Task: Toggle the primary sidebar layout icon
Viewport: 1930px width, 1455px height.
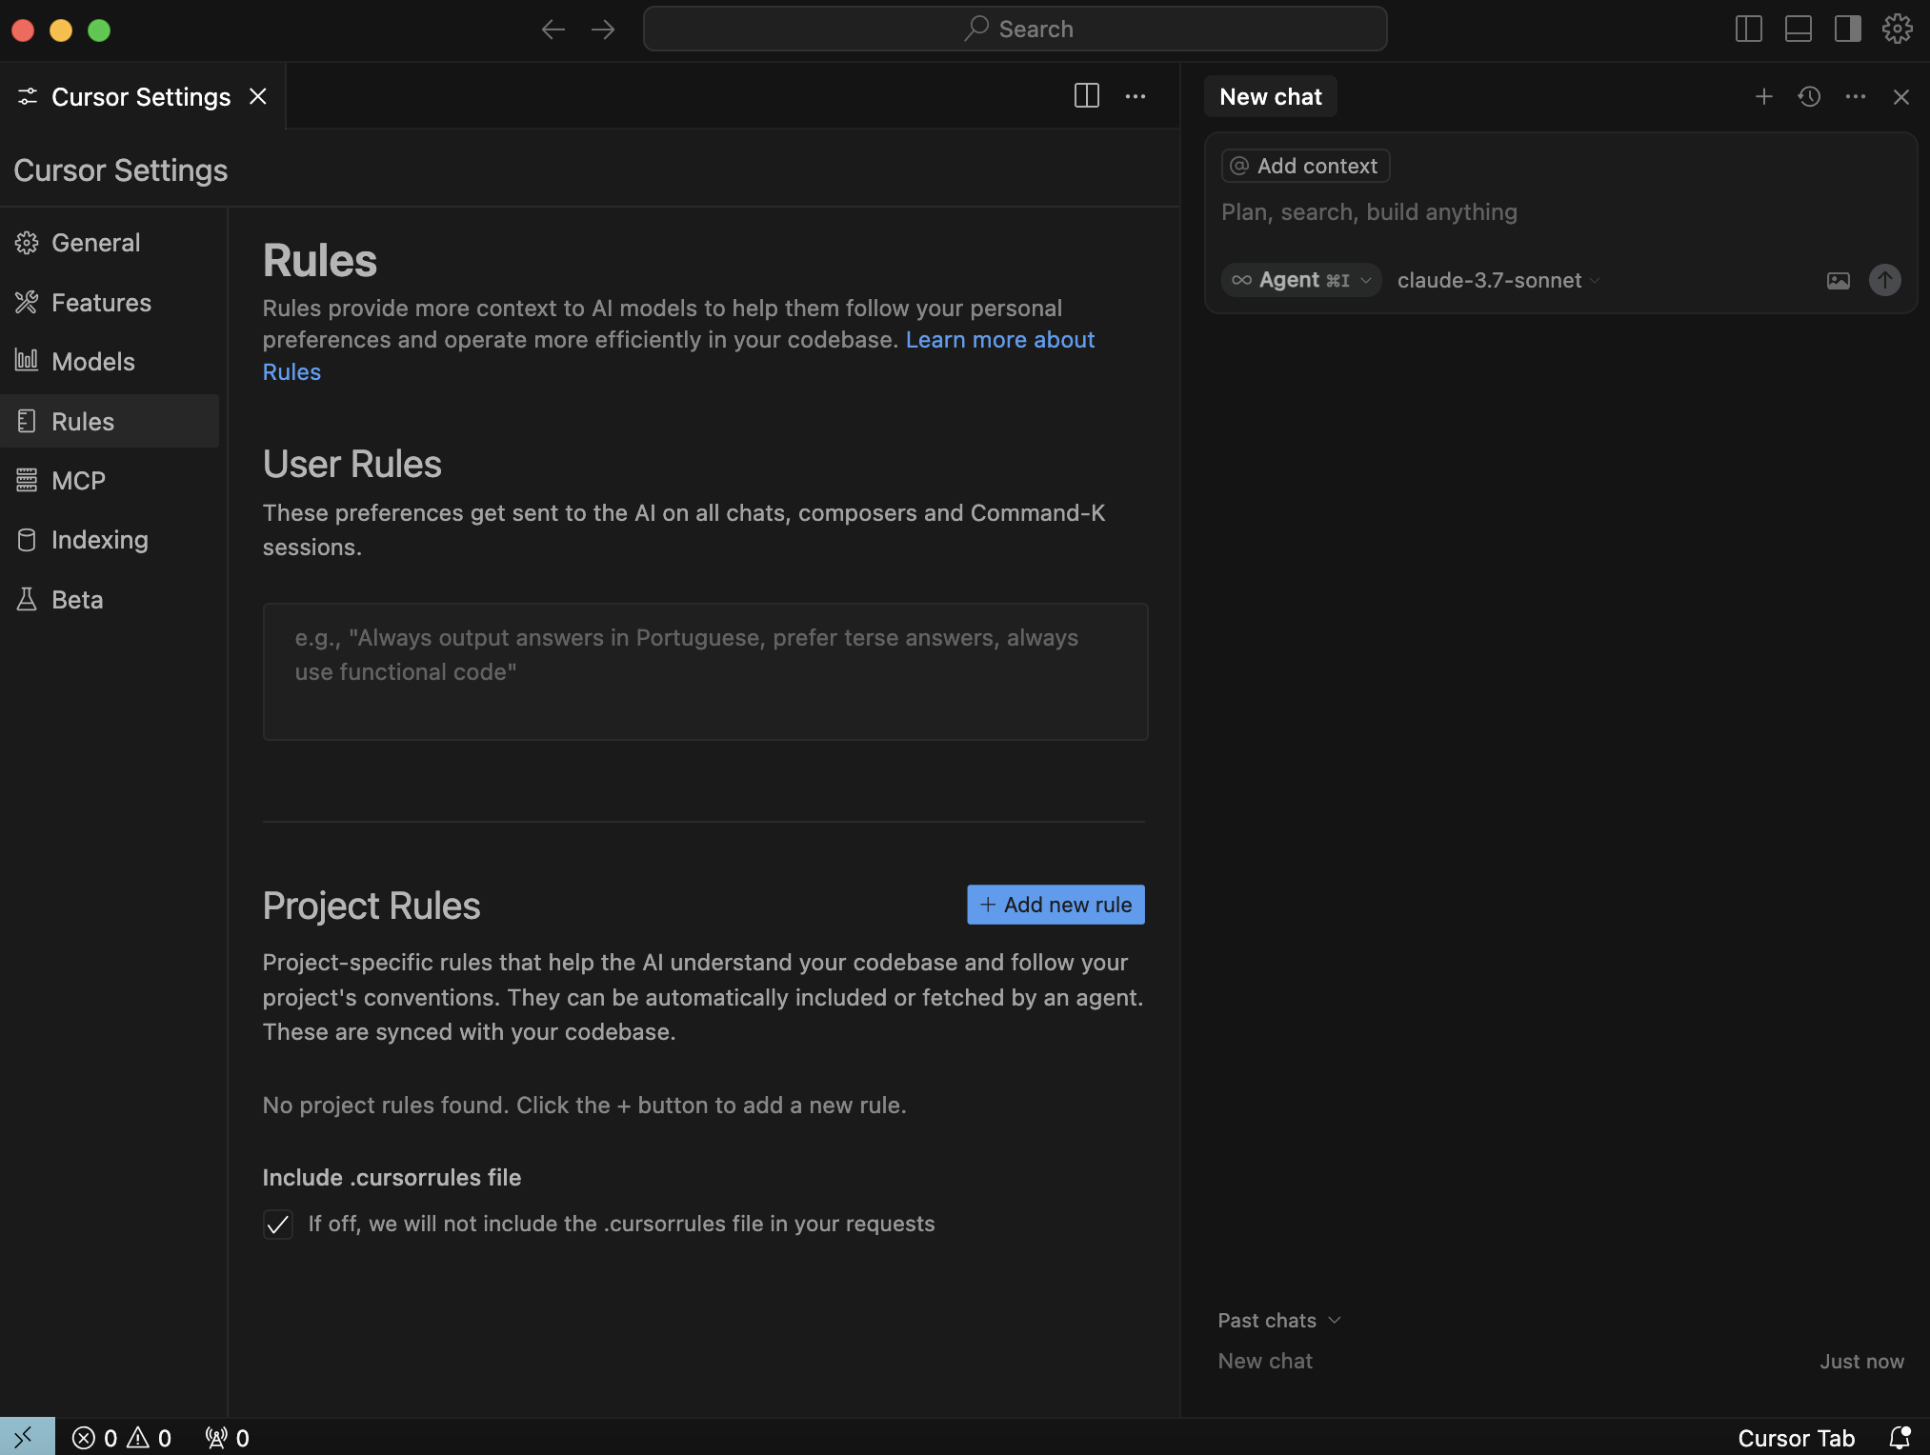Action: tap(1749, 30)
